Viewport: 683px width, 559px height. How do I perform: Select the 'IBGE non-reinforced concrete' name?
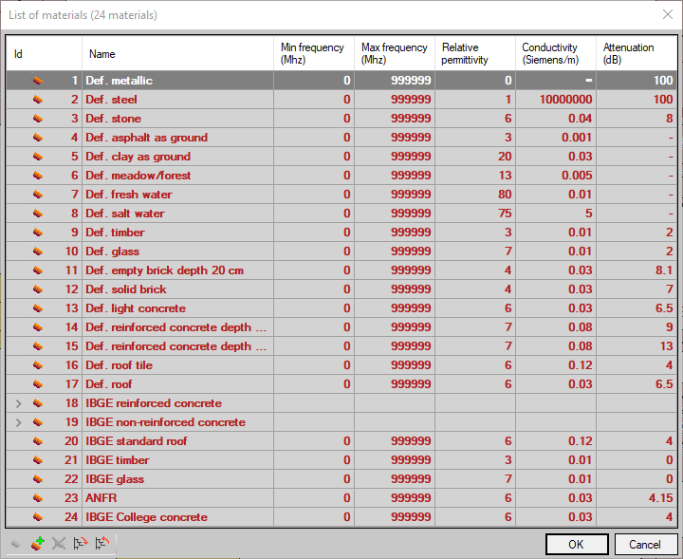point(165,422)
